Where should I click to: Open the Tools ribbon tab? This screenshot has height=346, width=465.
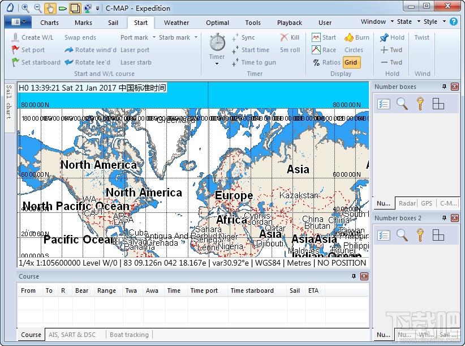[253, 23]
